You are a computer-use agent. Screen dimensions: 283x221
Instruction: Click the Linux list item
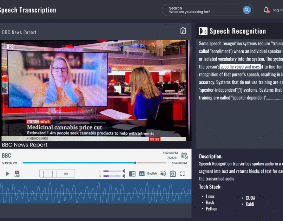tap(210, 197)
